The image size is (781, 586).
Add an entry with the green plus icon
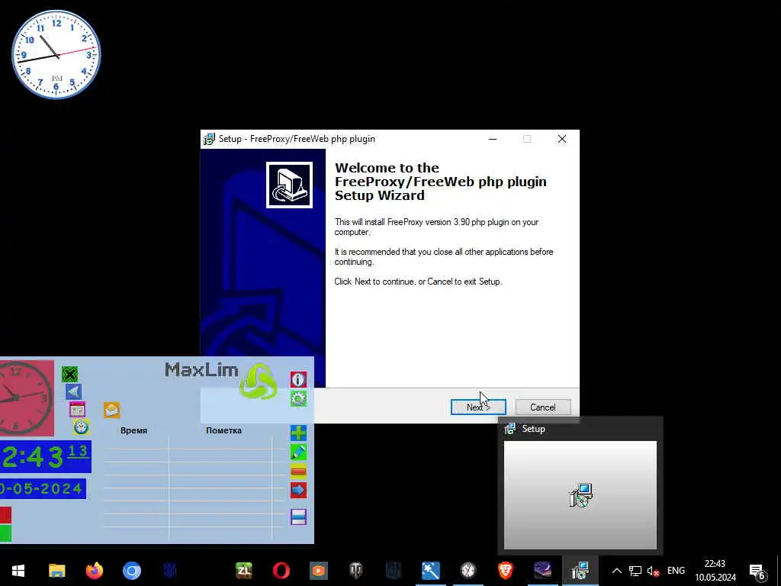[298, 433]
